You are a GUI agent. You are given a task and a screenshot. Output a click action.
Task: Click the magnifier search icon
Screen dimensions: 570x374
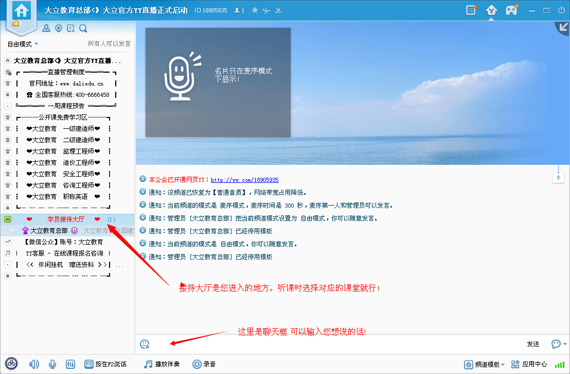click(83, 28)
